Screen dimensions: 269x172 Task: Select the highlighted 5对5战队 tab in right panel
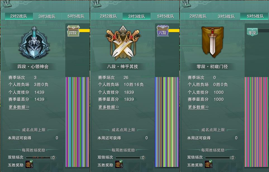255,16
